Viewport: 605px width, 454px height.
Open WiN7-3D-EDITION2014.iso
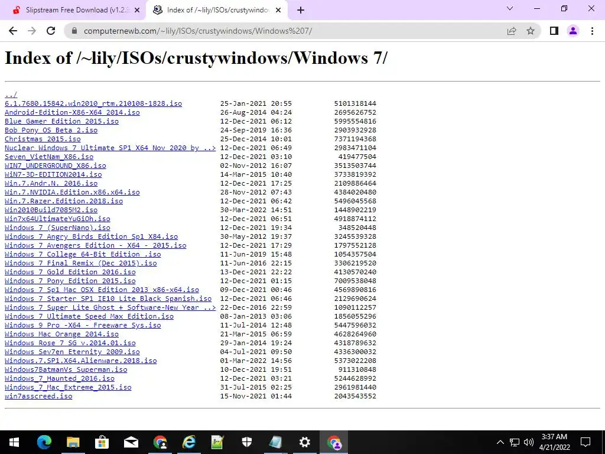[53, 174]
